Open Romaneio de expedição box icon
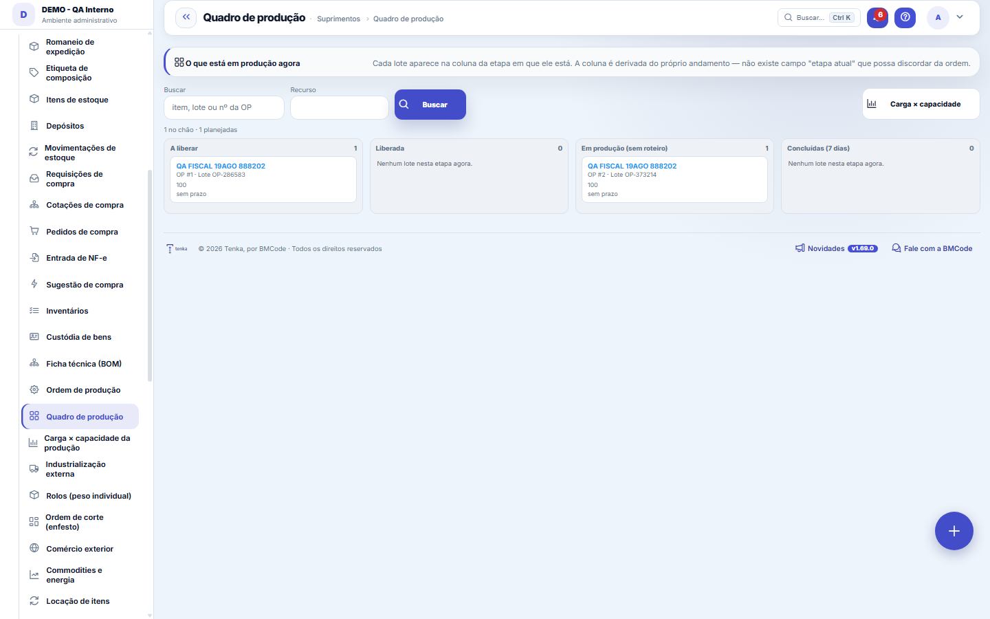 point(34,47)
